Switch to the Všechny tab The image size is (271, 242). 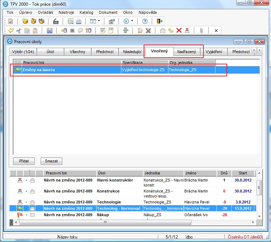pos(77,52)
